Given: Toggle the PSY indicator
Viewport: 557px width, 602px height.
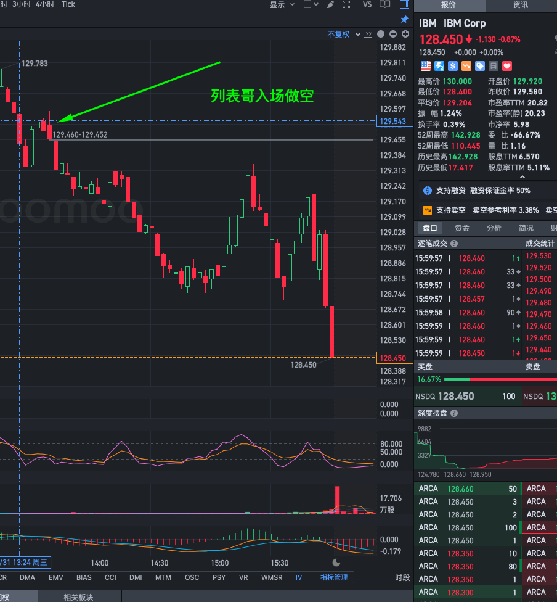Looking at the screenshot, I should (219, 577).
